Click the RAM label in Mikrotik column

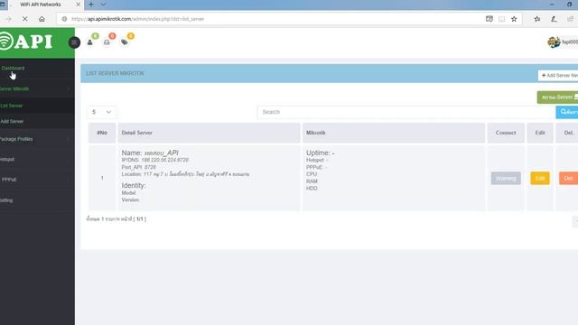click(x=312, y=181)
